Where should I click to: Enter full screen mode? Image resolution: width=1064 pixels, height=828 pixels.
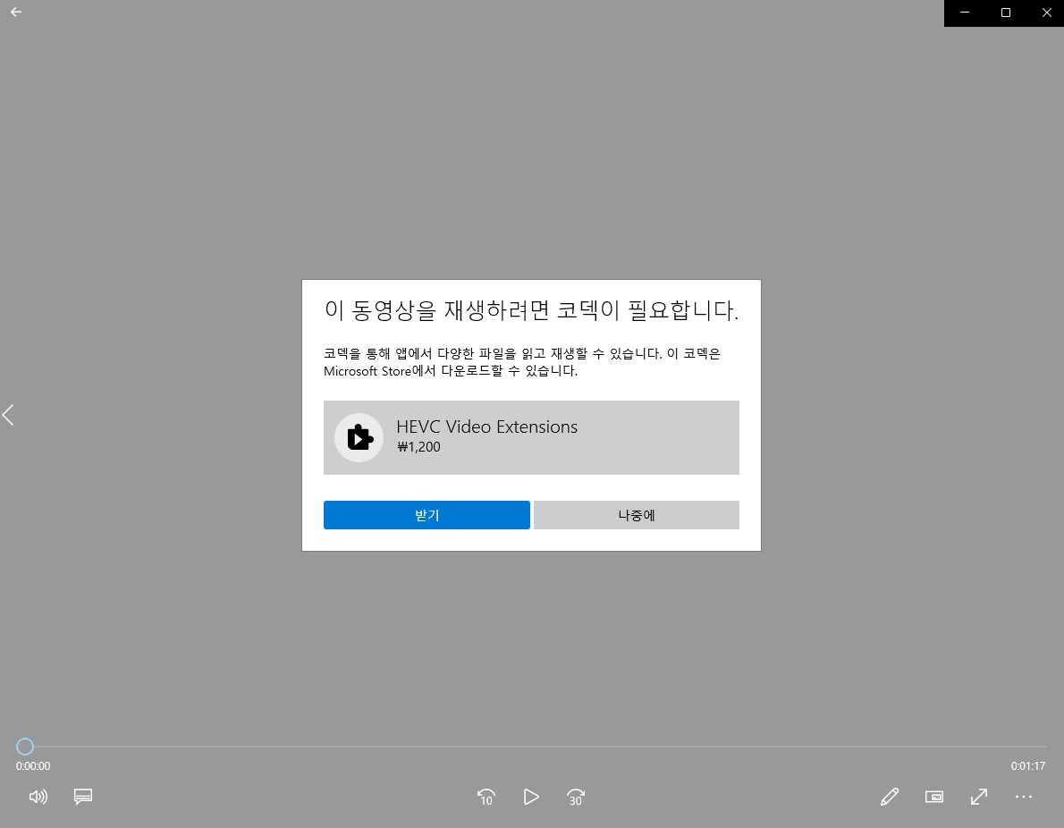tap(978, 797)
